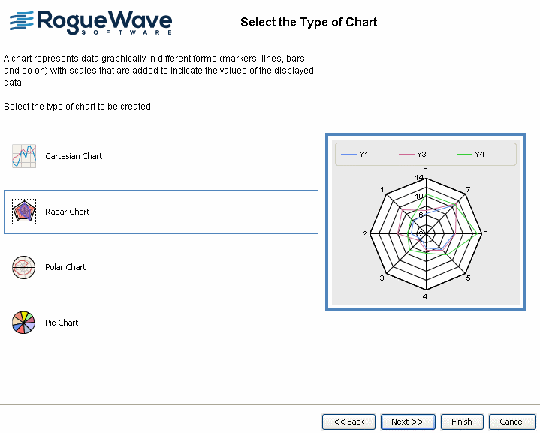This screenshot has width=540, height=433.
Task: Click the Y1 legend entry
Action: pos(355,154)
